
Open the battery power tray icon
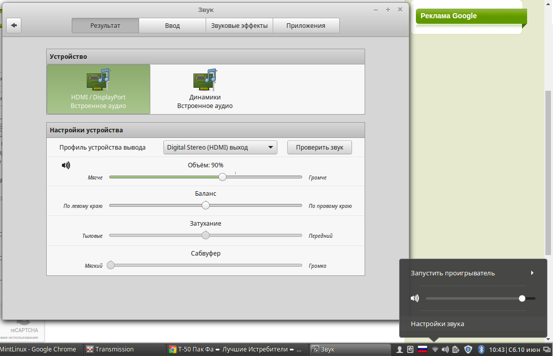456,349
